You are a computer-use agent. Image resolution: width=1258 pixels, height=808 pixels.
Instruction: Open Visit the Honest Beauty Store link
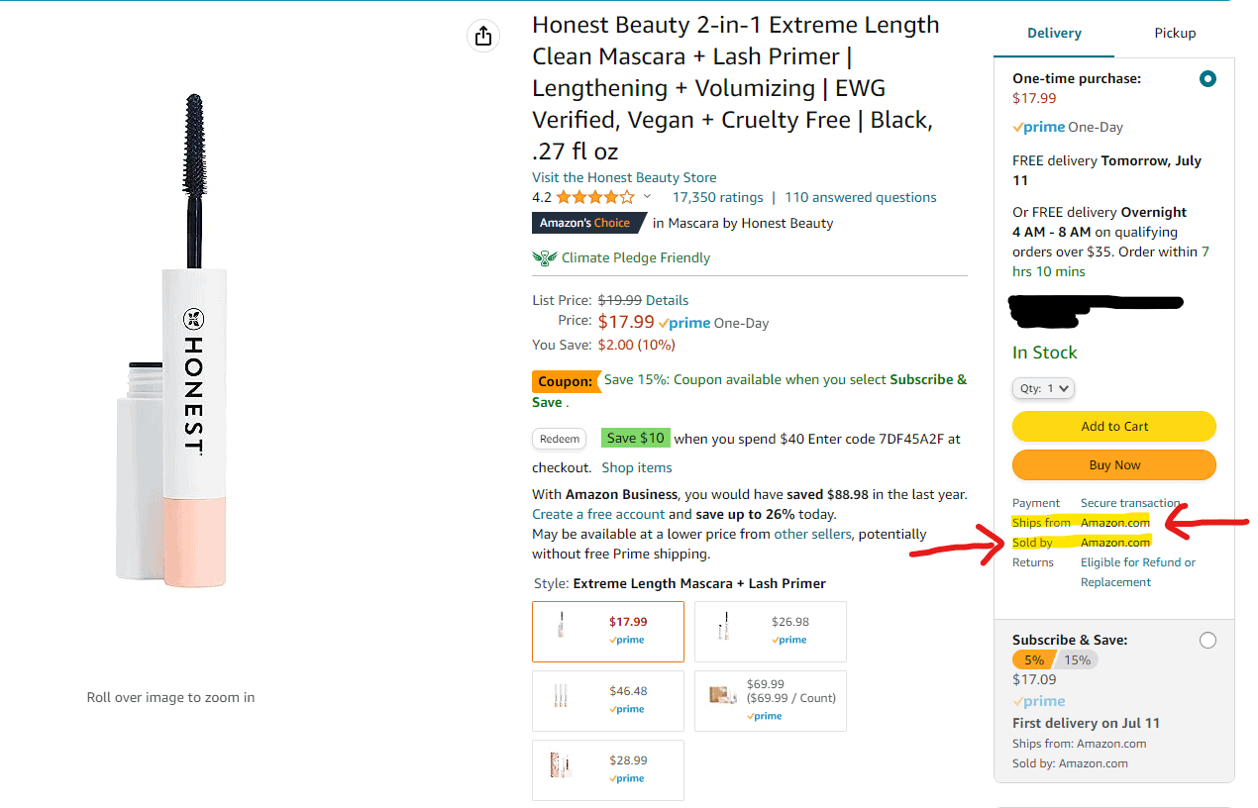(624, 177)
